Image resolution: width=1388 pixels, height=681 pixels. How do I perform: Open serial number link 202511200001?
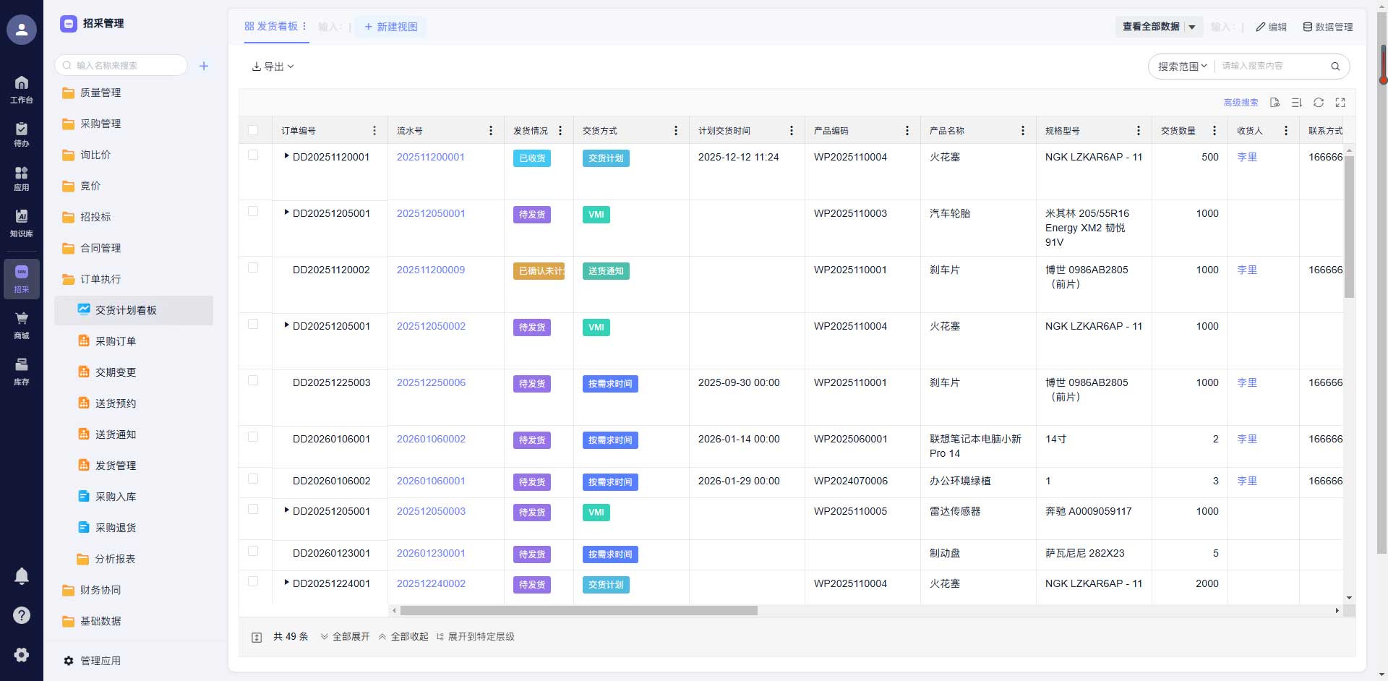[x=430, y=157]
